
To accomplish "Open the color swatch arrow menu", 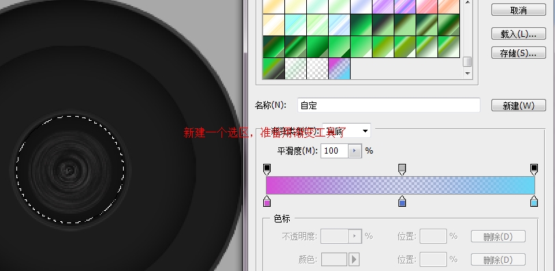I will coord(354,259).
